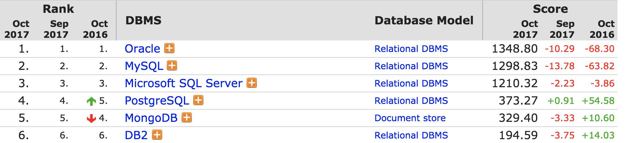Visit the PostgreSQL link
Image resolution: width=631 pixels, height=143 pixels.
point(157,101)
